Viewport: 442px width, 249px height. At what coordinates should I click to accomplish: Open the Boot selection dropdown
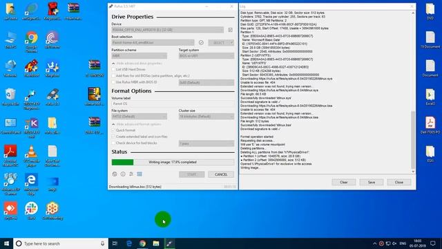[x=153, y=43]
